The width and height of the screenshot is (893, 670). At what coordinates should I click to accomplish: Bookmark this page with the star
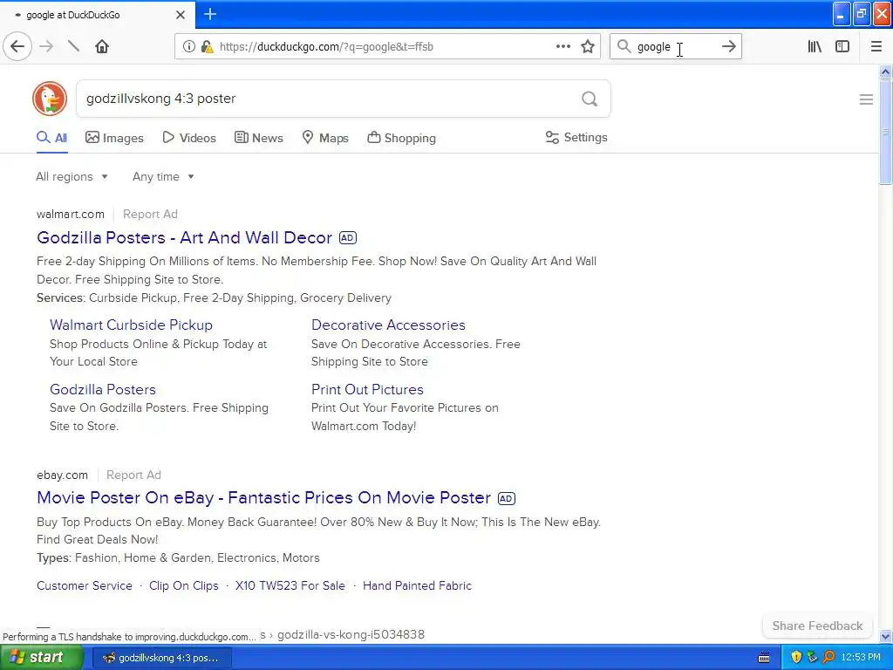click(x=588, y=46)
